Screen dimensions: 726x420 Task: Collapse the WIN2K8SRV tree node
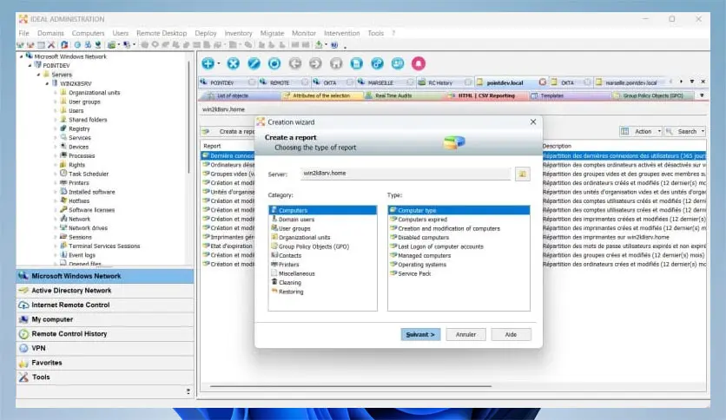(x=47, y=83)
